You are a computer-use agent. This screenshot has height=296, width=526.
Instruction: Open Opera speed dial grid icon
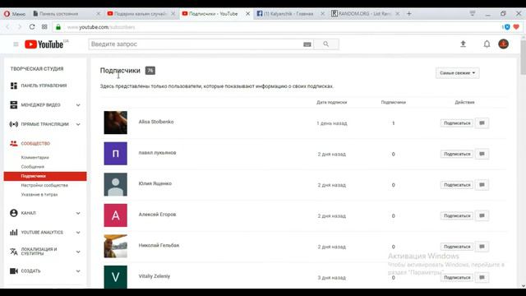pyautogui.click(x=44, y=27)
